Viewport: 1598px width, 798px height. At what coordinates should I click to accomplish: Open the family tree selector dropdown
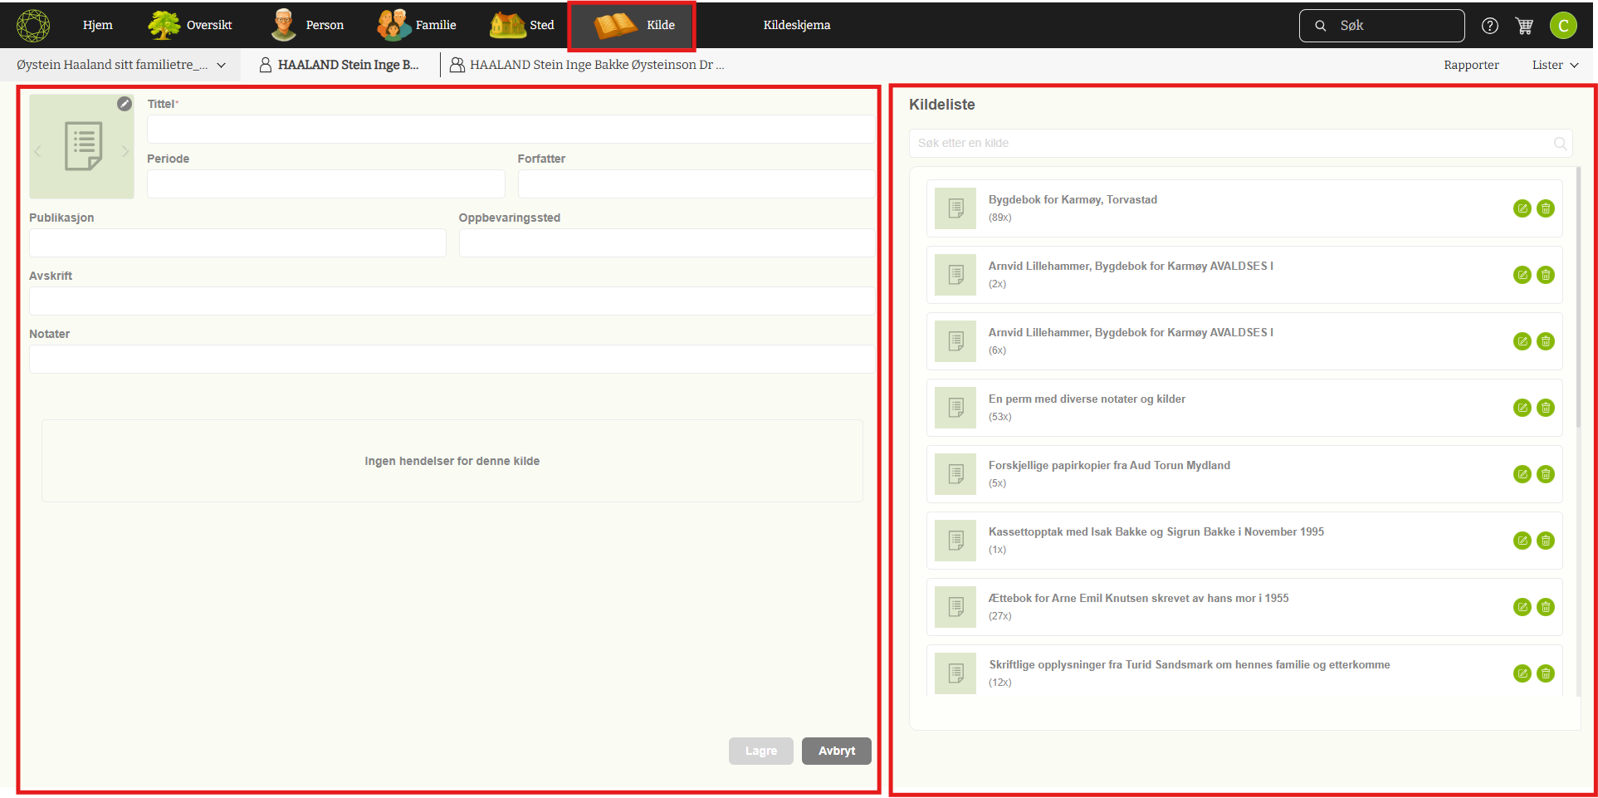(121, 65)
